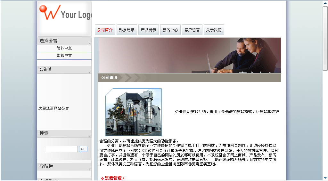Click the red diamond icon beside 资源管理
This screenshot has height=181, width=328.
pos(102,178)
